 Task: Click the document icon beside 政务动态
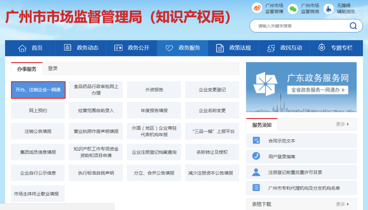click(67, 48)
